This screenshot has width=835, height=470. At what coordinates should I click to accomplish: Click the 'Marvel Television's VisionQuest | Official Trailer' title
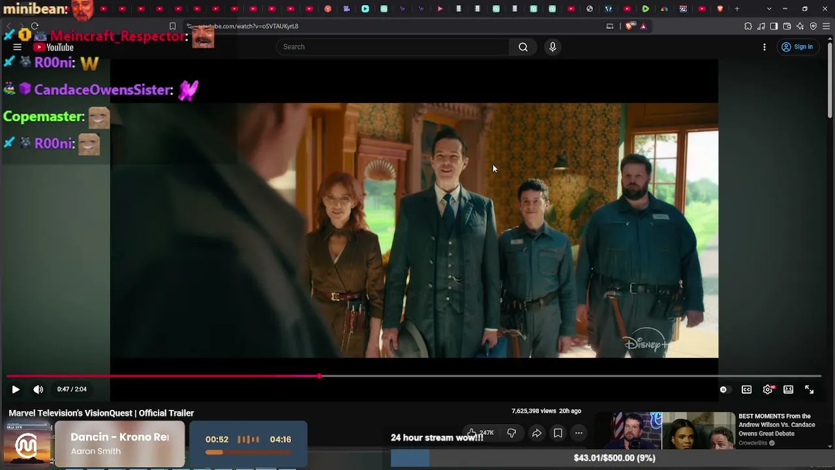point(101,413)
